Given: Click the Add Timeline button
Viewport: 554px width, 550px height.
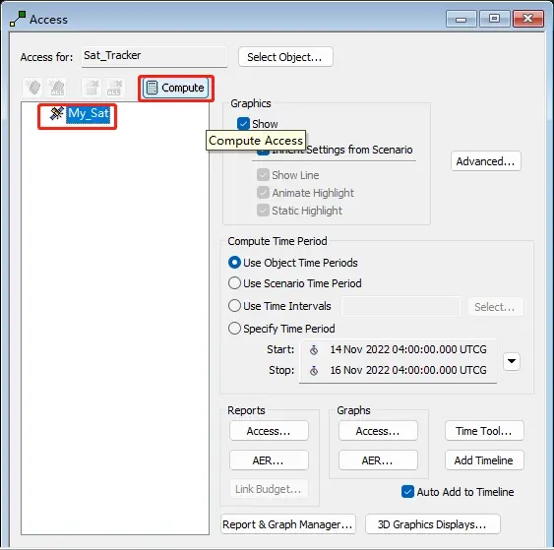Looking at the screenshot, I should (484, 460).
